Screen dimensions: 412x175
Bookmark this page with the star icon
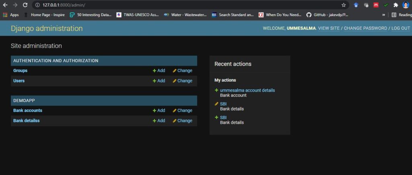point(344,5)
